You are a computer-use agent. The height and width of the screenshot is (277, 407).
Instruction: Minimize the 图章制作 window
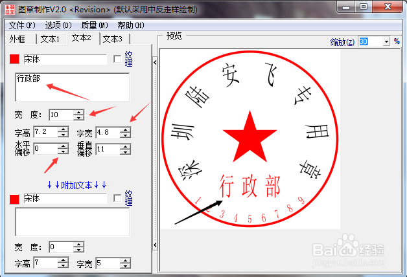[x=346, y=7]
